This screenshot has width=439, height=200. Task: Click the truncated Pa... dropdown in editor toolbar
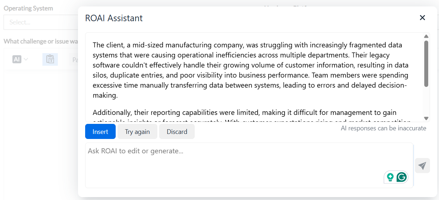[75, 60]
